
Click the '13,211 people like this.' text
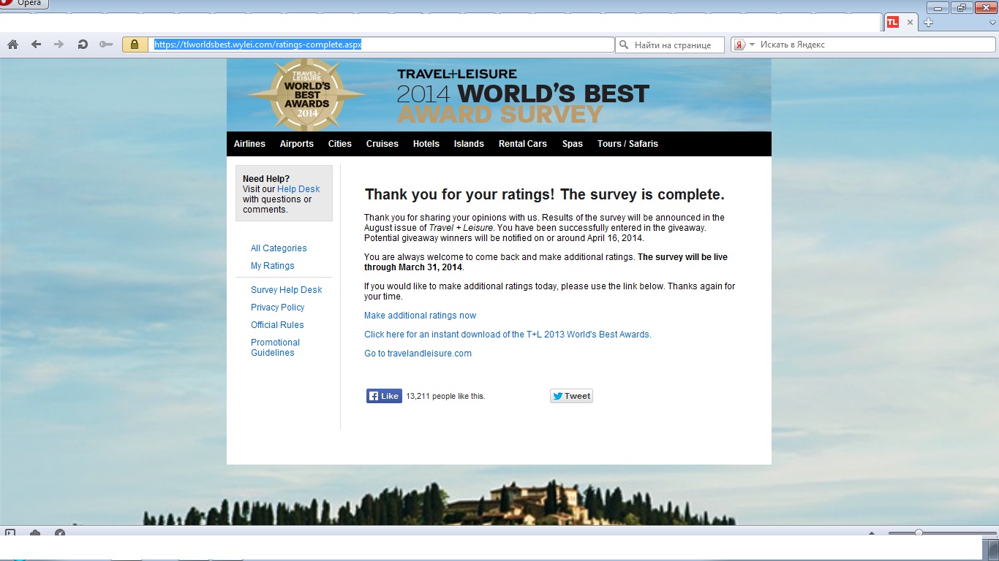coord(445,396)
